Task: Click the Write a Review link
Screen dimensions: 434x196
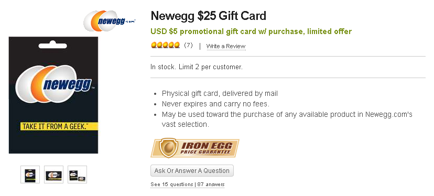Action: 226,46
